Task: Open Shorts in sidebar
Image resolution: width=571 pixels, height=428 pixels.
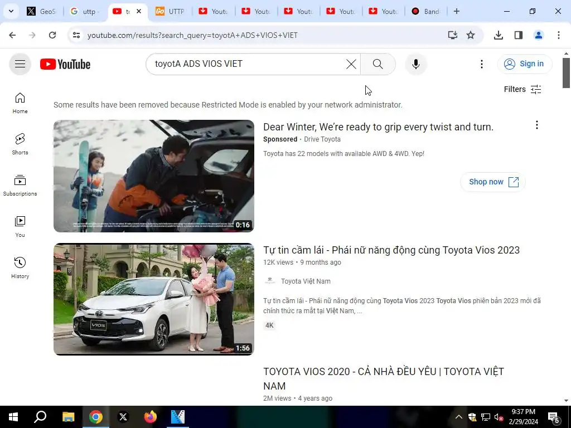Action: point(20,144)
